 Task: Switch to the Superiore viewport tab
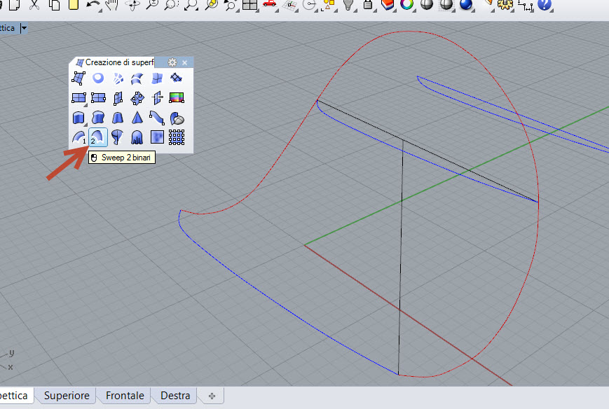tap(67, 396)
